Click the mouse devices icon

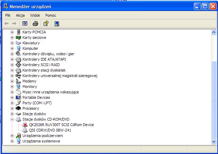point(18,92)
